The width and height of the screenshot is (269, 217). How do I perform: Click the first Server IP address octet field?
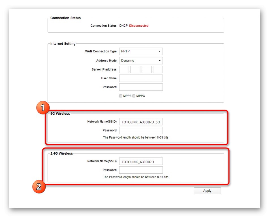124,69
